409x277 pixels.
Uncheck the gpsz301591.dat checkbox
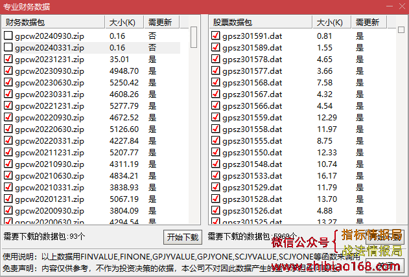(x=215, y=36)
